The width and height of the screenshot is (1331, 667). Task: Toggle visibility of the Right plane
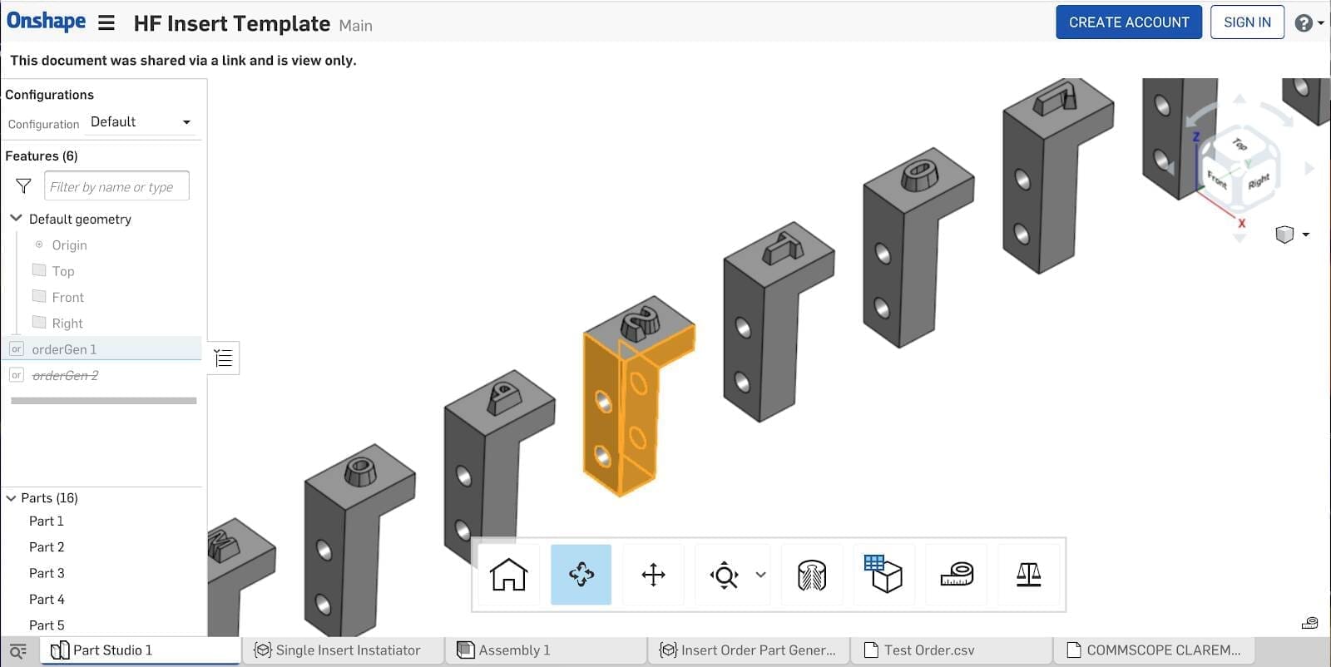[39, 322]
